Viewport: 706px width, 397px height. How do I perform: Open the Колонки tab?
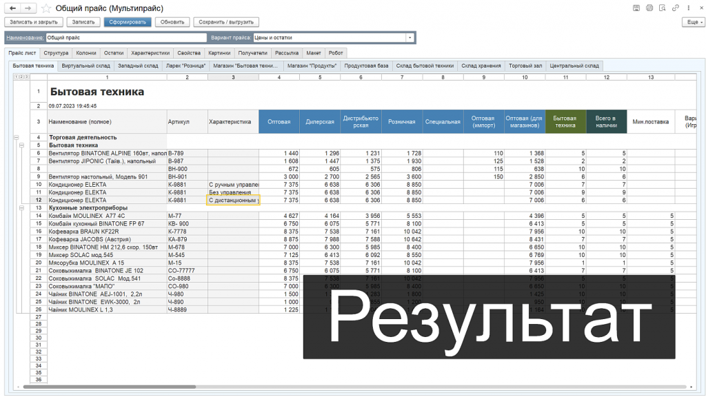click(x=86, y=53)
